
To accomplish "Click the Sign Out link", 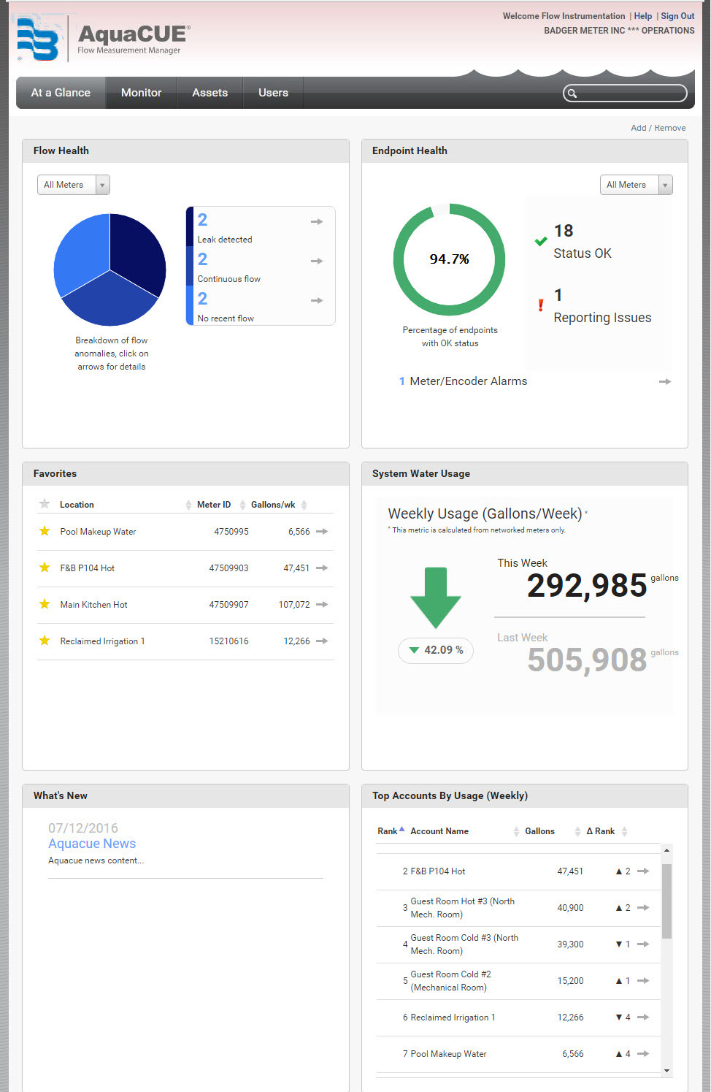I will tap(677, 16).
